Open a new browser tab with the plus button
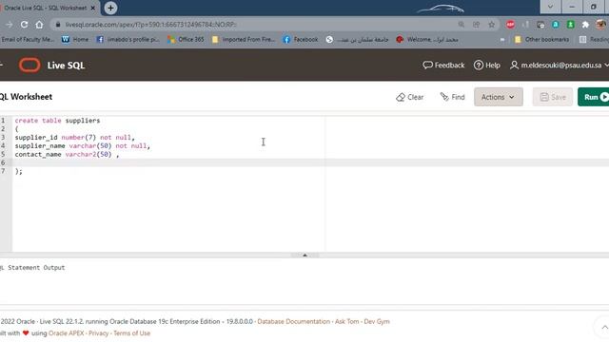609x342 pixels. [110, 8]
